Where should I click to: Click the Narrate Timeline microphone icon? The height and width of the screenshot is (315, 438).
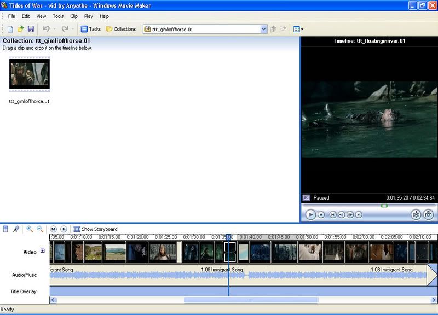[x=16, y=229]
